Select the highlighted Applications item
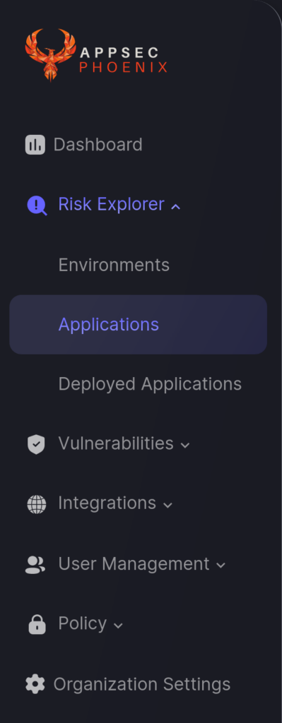This screenshot has width=282, height=723. pos(138,325)
